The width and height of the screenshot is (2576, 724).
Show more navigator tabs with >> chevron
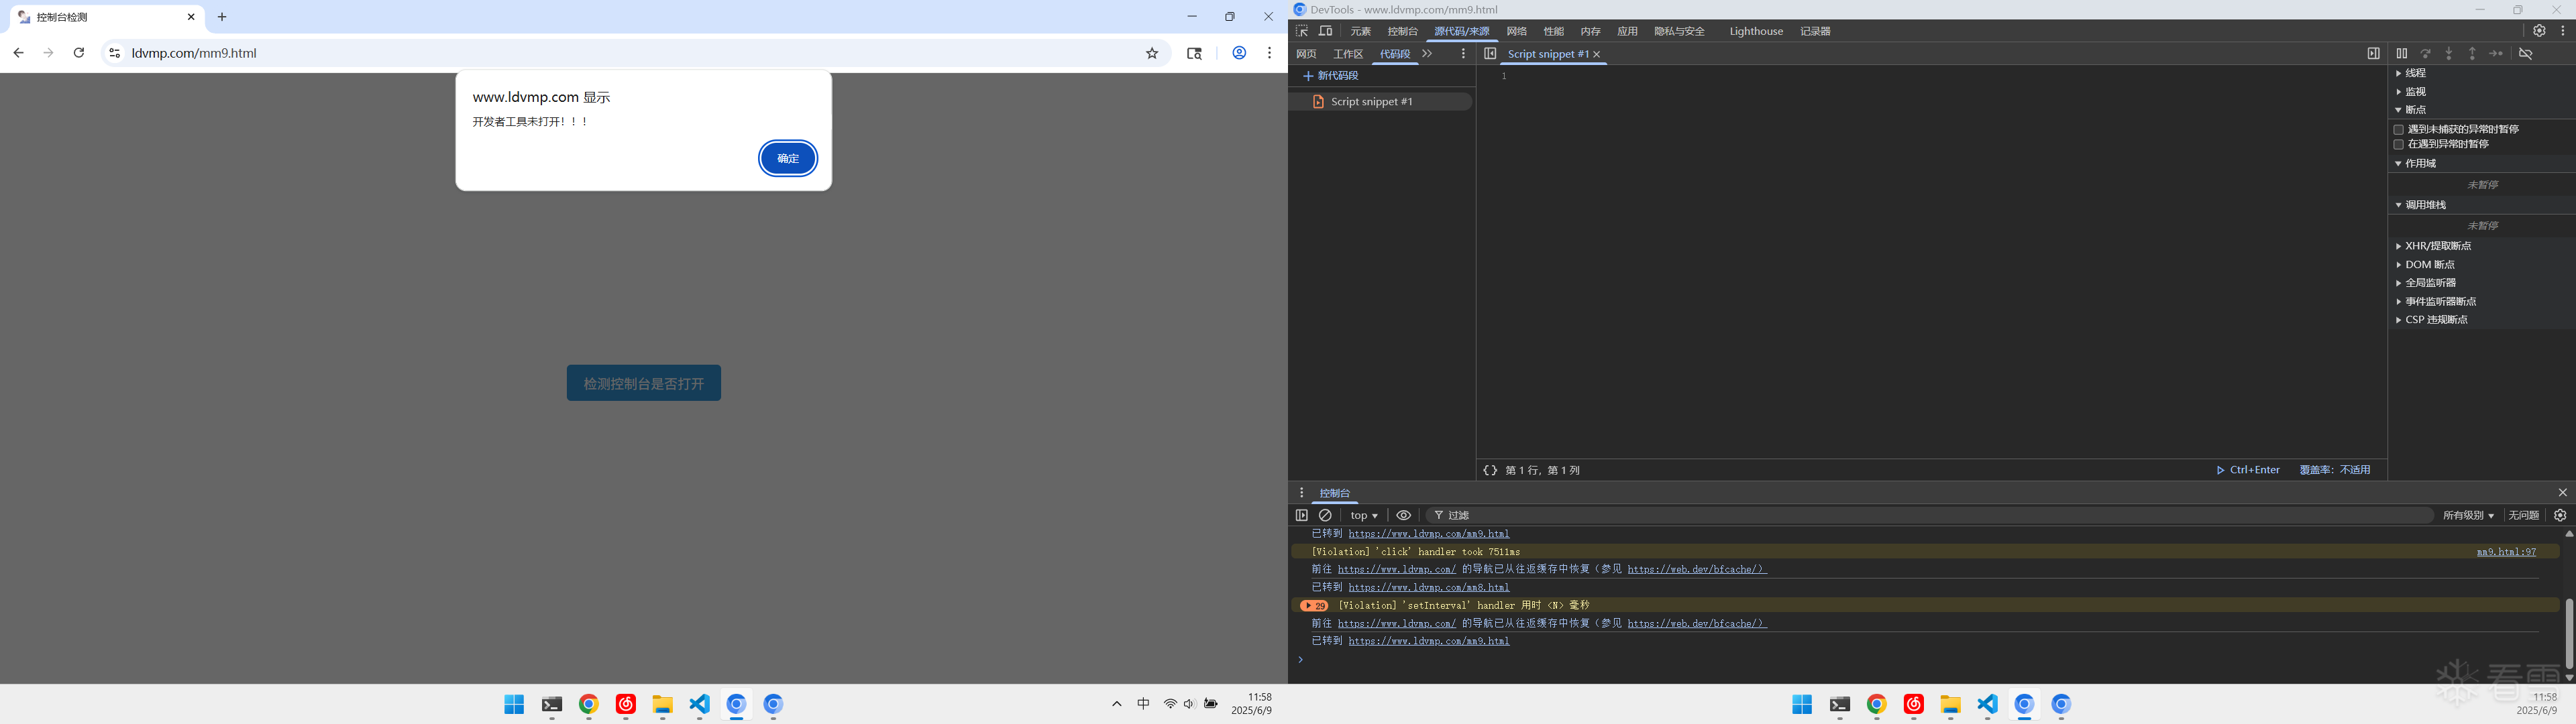coord(1427,54)
